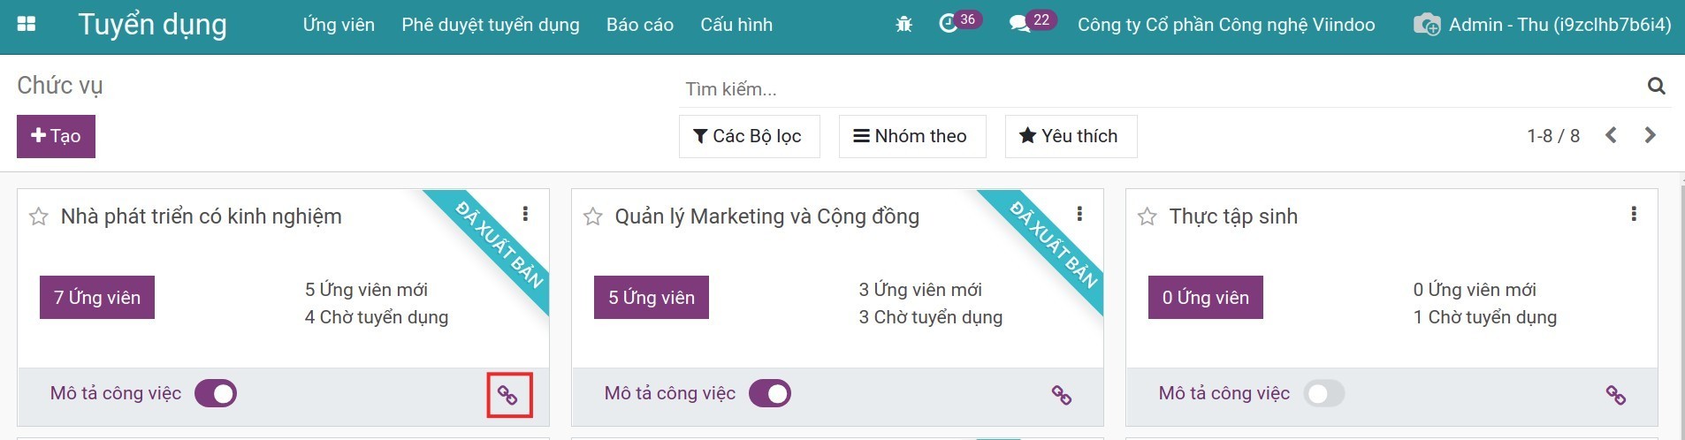Open three-dot menu on Thực tập sinh card
Image resolution: width=1685 pixels, height=440 pixels.
[x=1634, y=214]
